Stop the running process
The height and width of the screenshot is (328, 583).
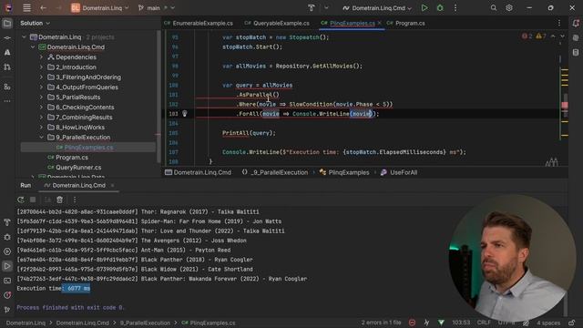(33, 200)
